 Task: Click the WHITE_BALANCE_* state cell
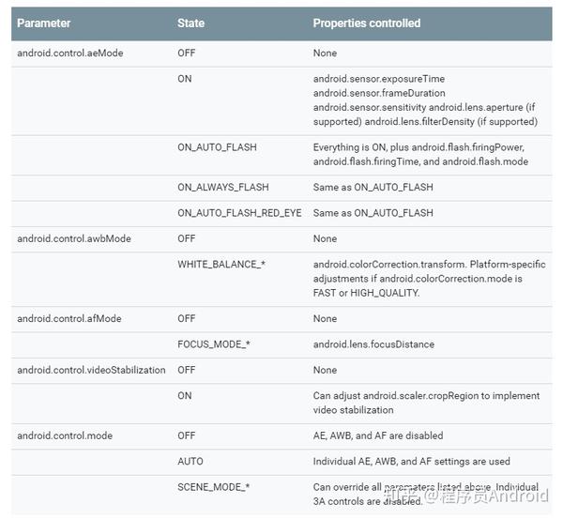click(x=221, y=265)
